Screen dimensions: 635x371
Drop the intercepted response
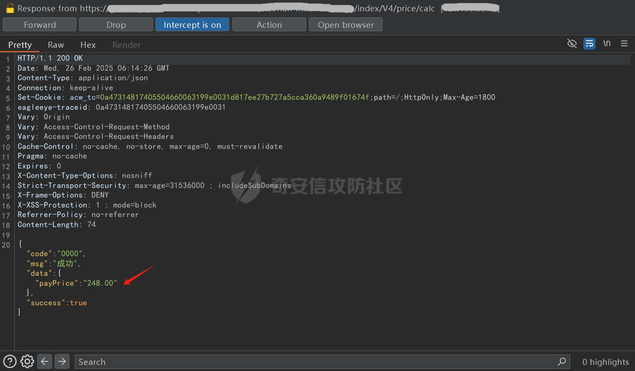(x=116, y=25)
